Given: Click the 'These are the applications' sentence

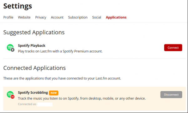Looking at the screenshot, I should (62, 79).
